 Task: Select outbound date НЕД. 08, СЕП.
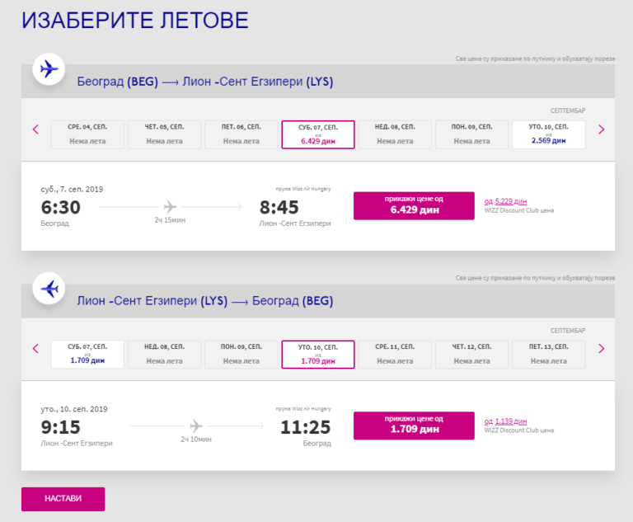point(395,134)
